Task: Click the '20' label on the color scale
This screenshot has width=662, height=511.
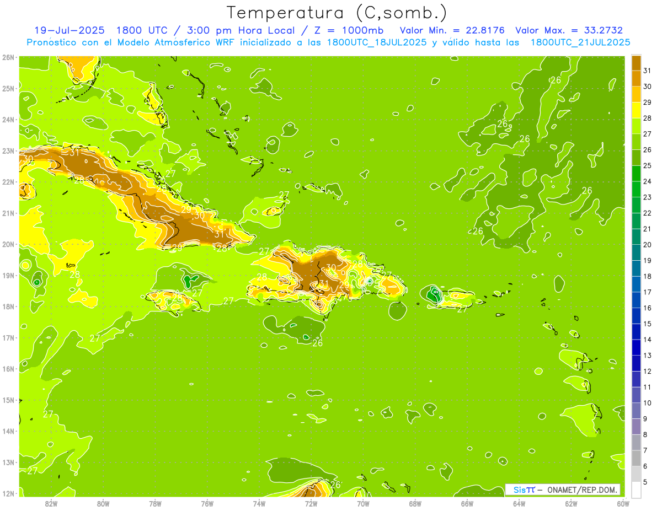Action: 648,245
